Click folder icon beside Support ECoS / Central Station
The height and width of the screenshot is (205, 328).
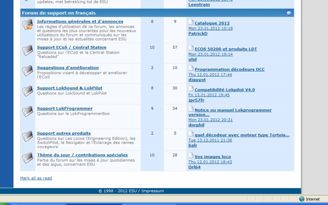28,50
